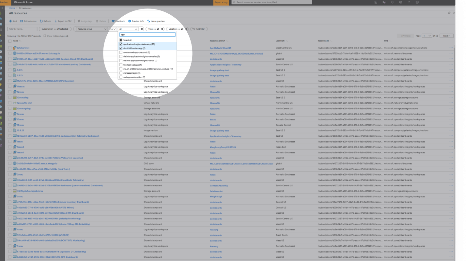Click the Filter by name input field
The width and height of the screenshot is (466, 261).
(22, 29)
